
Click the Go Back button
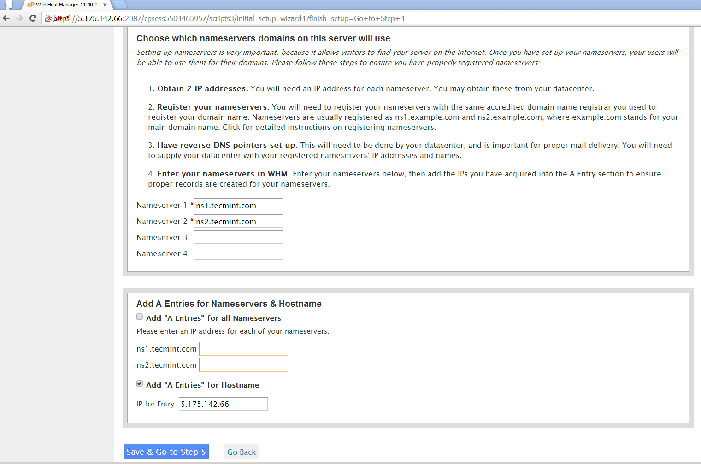(242, 452)
